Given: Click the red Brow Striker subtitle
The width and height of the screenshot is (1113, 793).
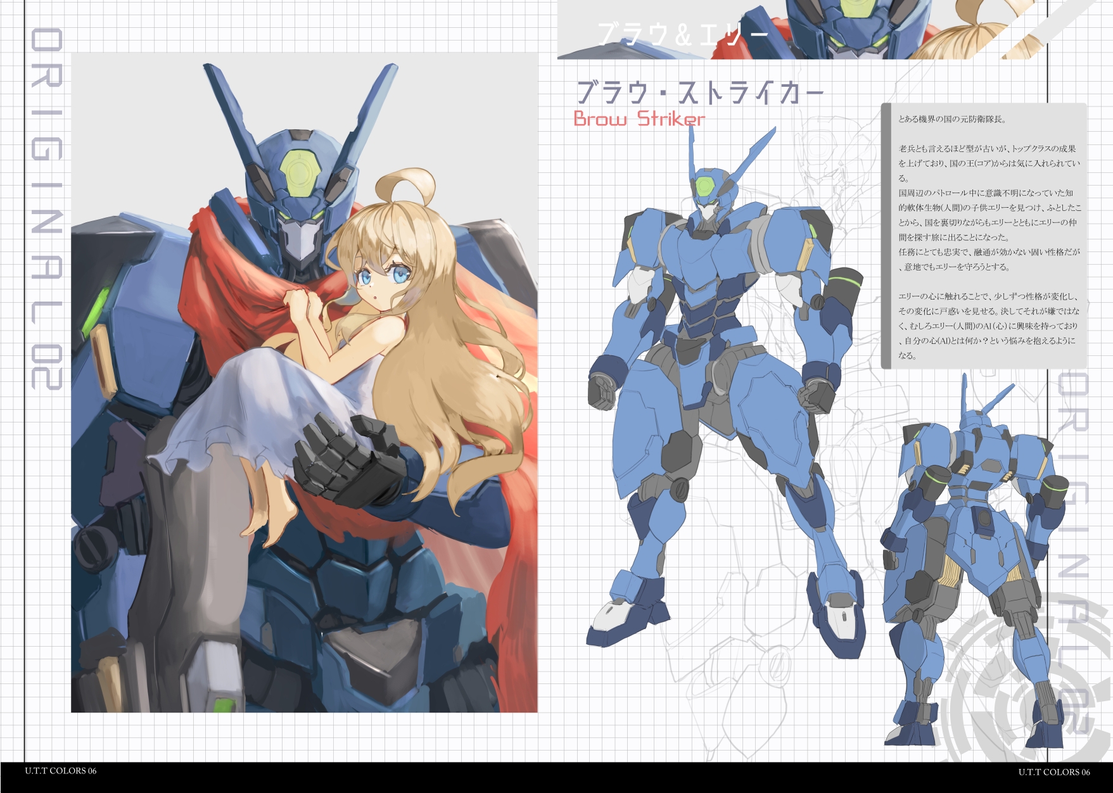Looking at the screenshot, I should (639, 119).
